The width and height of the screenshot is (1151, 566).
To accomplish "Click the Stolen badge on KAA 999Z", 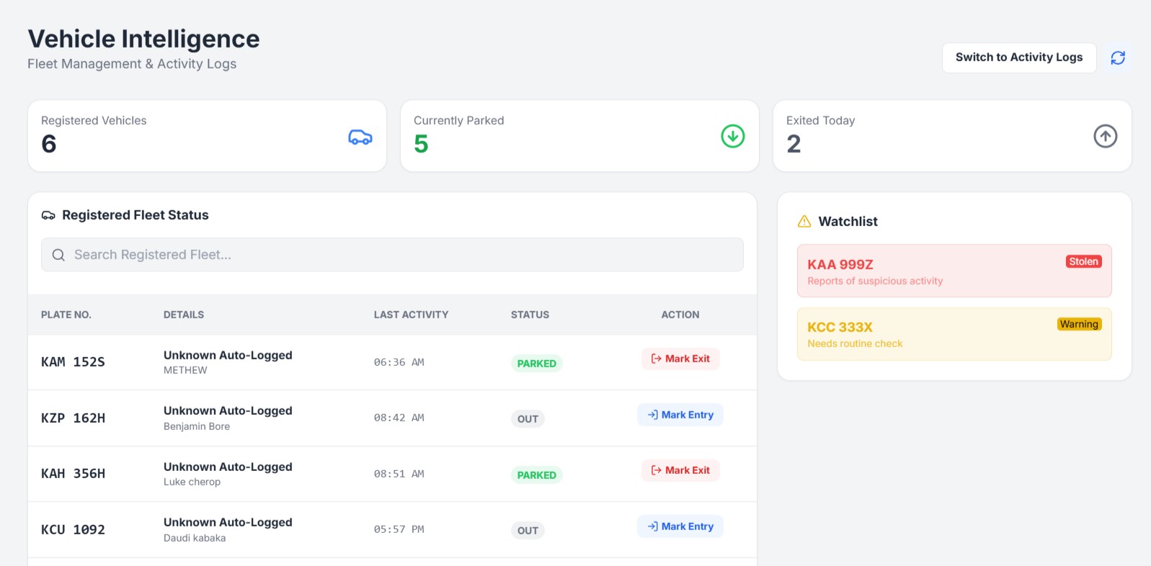I will (x=1083, y=261).
